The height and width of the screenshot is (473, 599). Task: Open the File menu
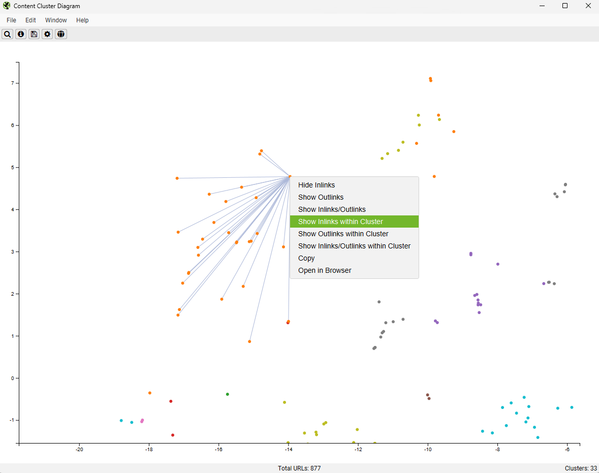(11, 20)
